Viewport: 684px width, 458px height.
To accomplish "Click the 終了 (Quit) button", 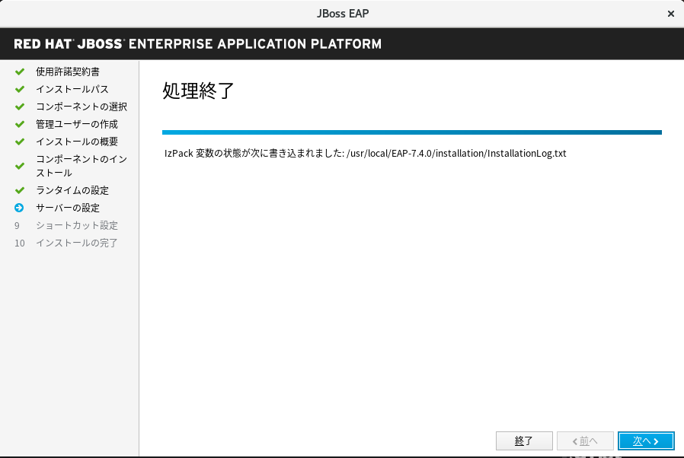I will (524, 441).
